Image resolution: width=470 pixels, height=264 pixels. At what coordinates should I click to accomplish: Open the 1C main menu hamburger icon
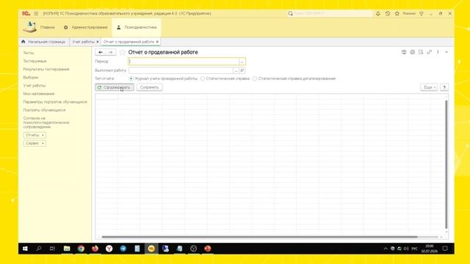coord(36,13)
